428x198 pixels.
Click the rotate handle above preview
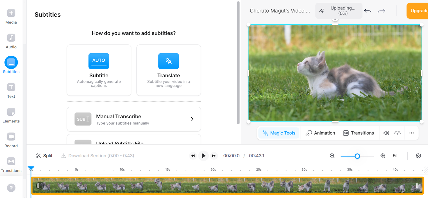[x=335, y=19]
